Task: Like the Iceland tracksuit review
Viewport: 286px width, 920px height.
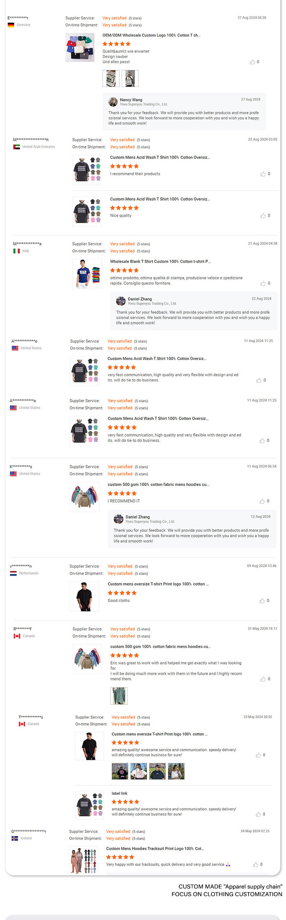Action: point(255,865)
